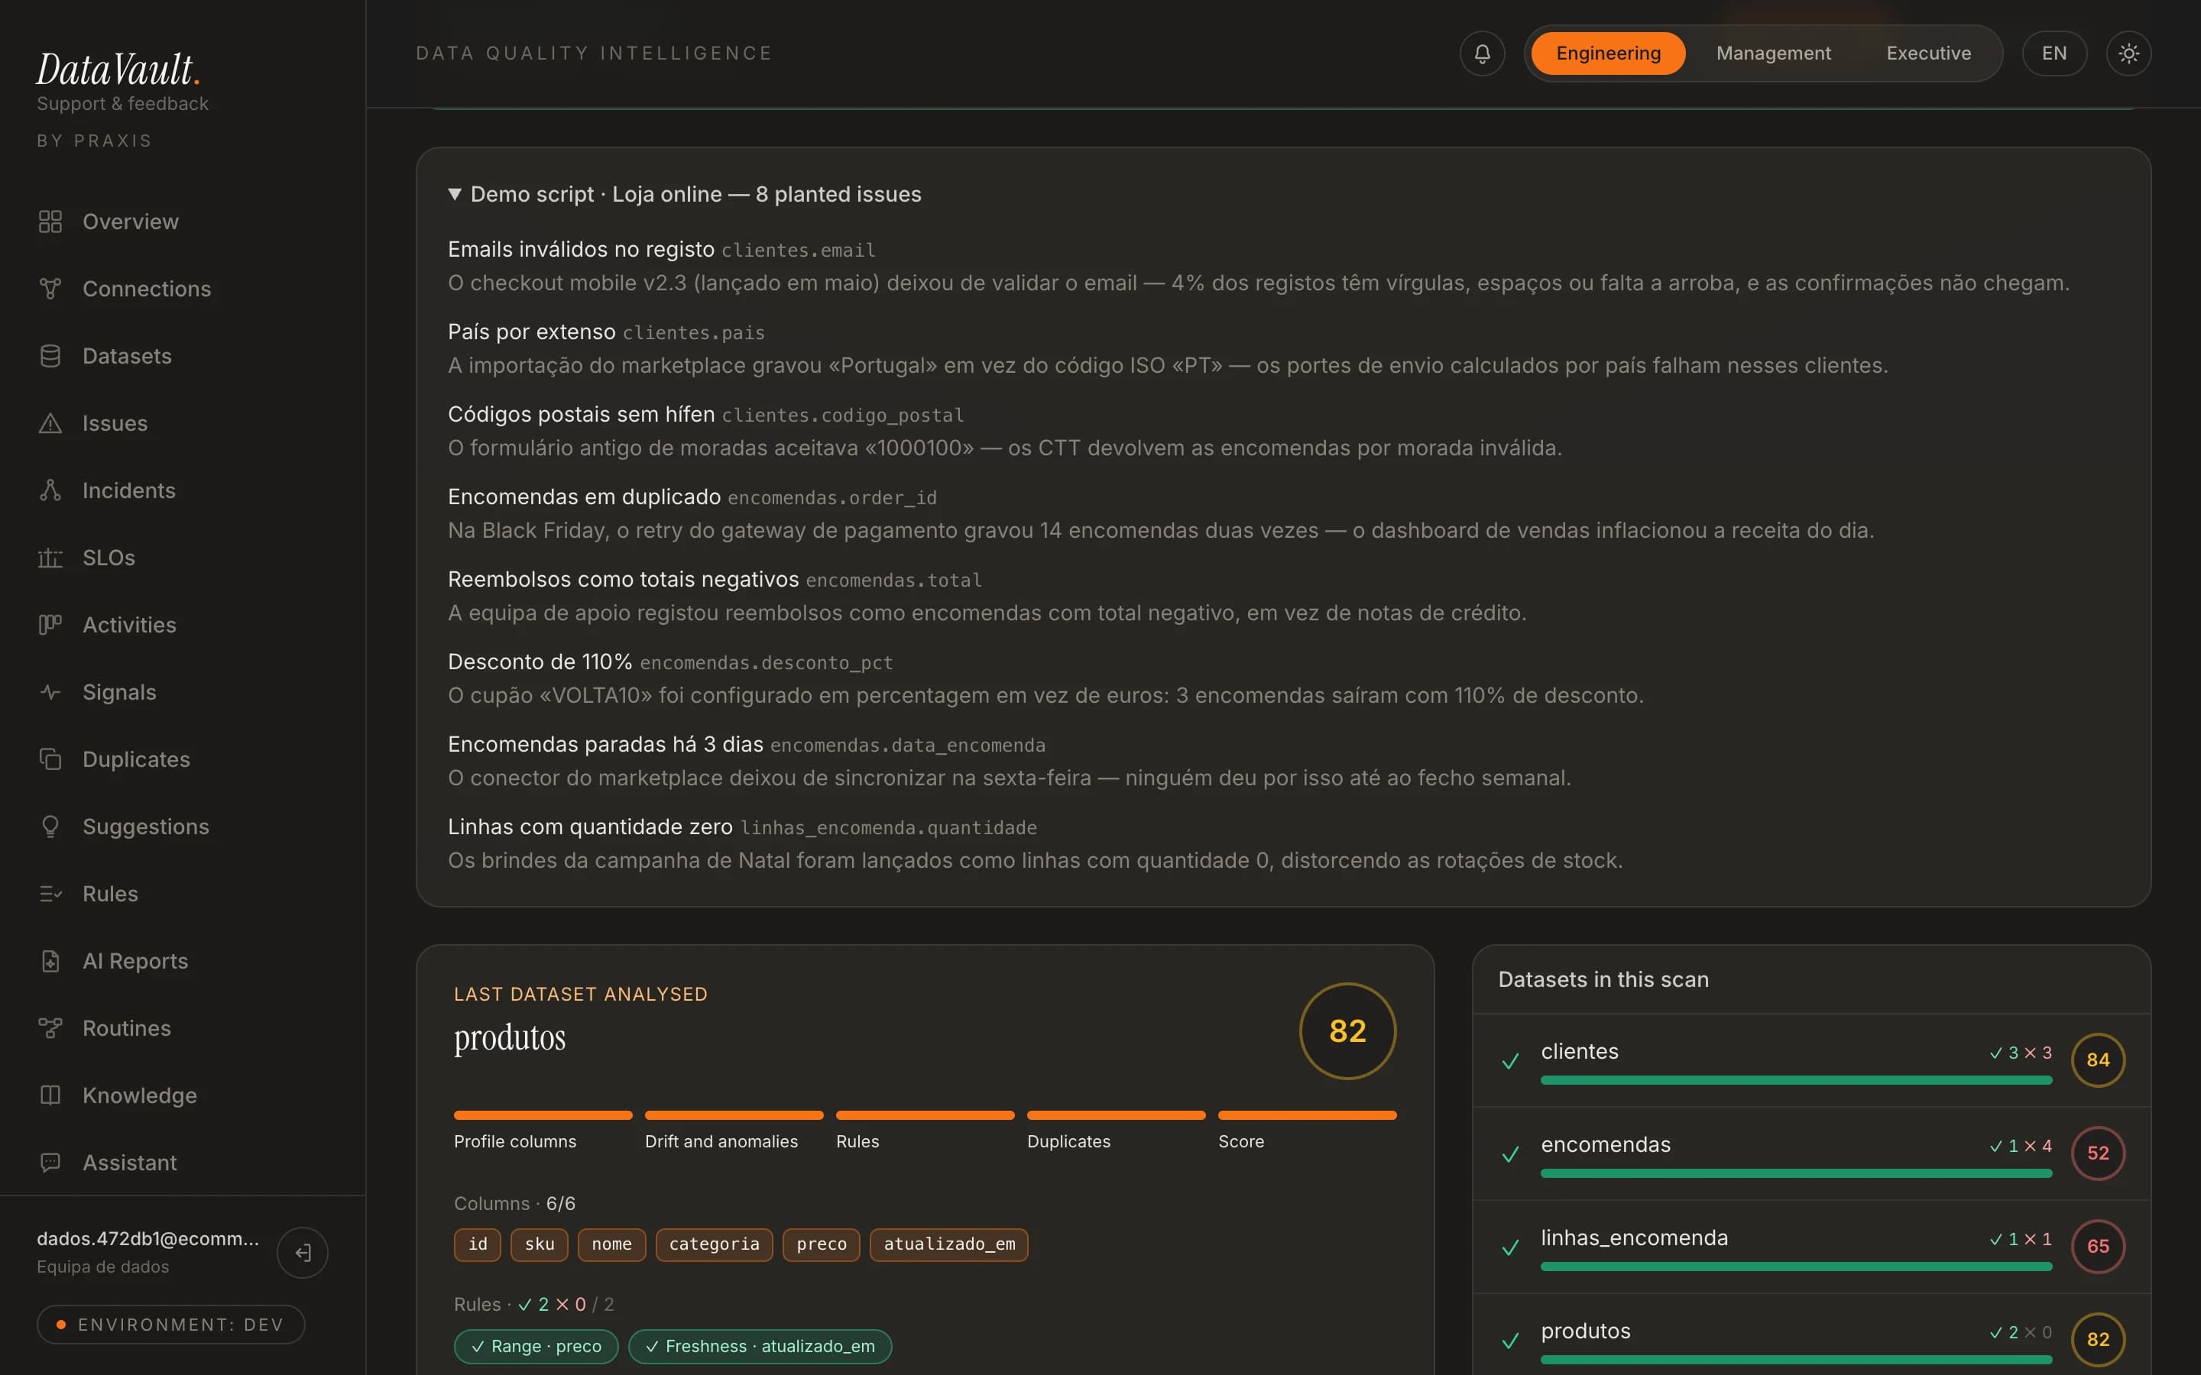2201x1375 pixels.
Task: Switch to the Executive view
Action: click(1928, 53)
